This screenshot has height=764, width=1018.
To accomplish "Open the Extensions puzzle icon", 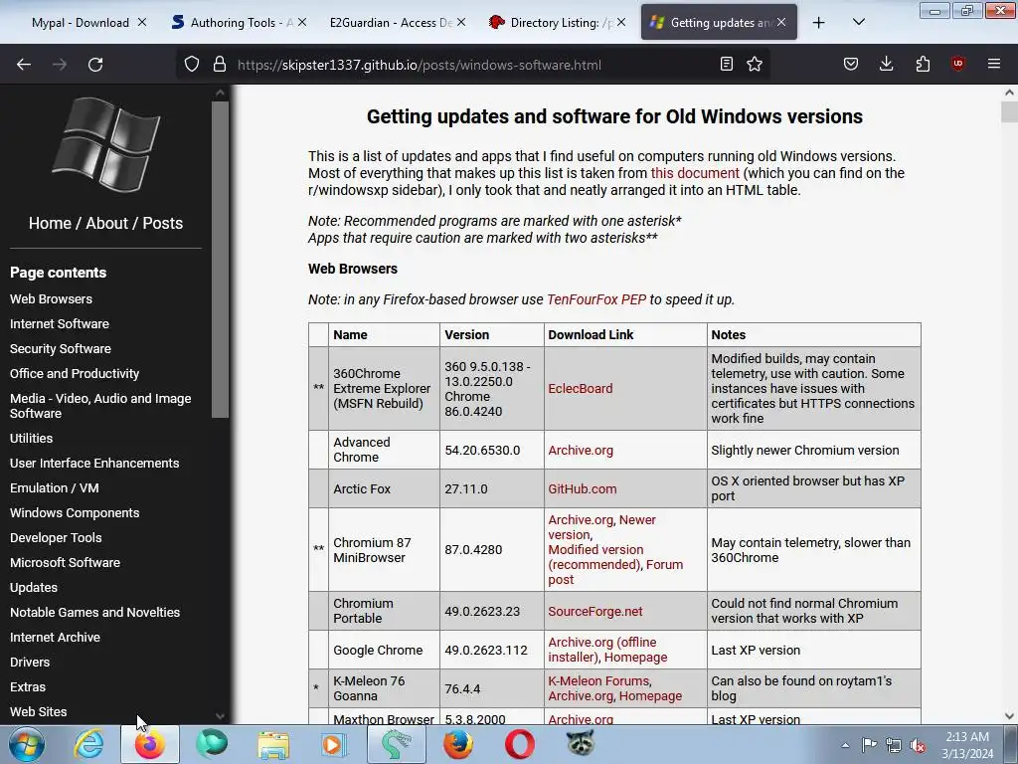I will pos(923,64).
